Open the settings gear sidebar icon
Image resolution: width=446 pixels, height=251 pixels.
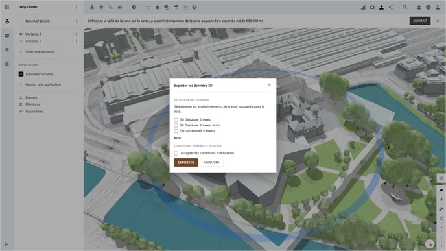tap(7, 64)
